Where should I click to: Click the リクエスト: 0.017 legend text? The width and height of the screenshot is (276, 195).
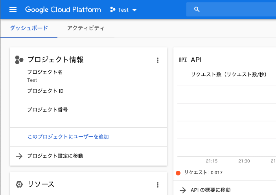click(x=203, y=173)
